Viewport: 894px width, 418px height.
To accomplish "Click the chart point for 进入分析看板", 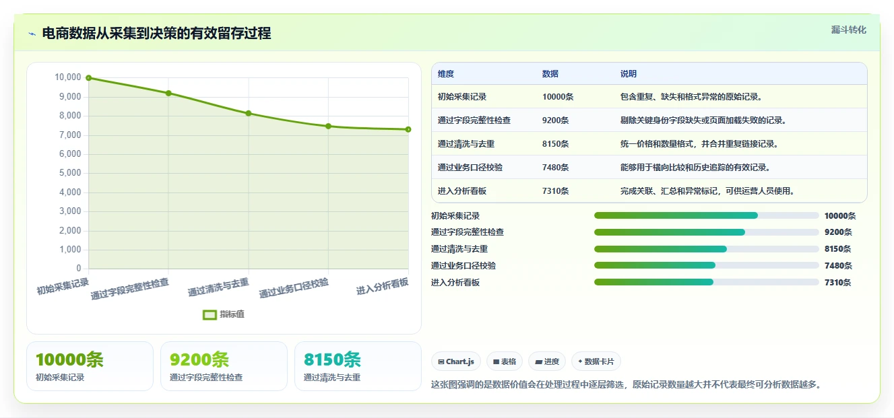I will pyautogui.click(x=408, y=129).
